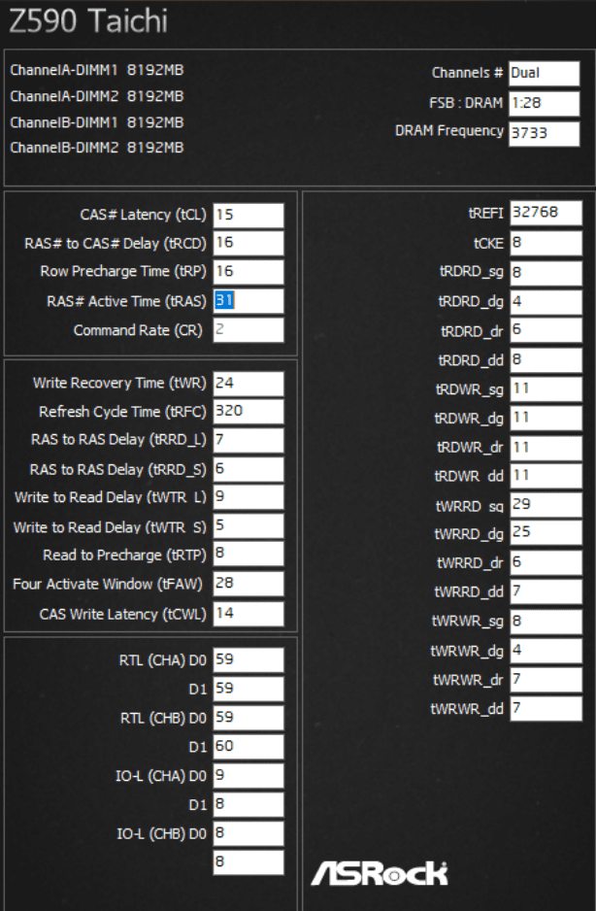Image resolution: width=596 pixels, height=911 pixels.
Task: Click the DRAM Frequency field showing 3733
Action: (x=545, y=134)
